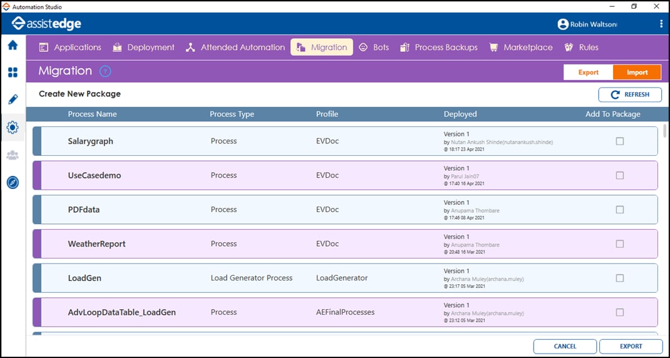Check Add To Package for Salarygraph
The height and width of the screenshot is (358, 670).
tap(620, 141)
